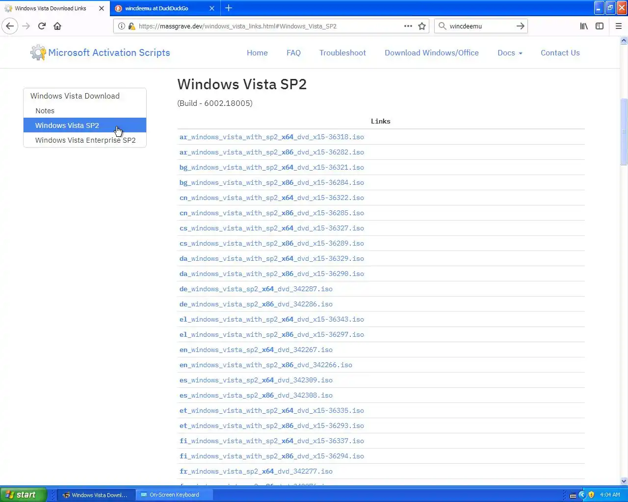Screen dimensions: 628x502
Task: Open the Contact Us nav link
Action: (560, 53)
